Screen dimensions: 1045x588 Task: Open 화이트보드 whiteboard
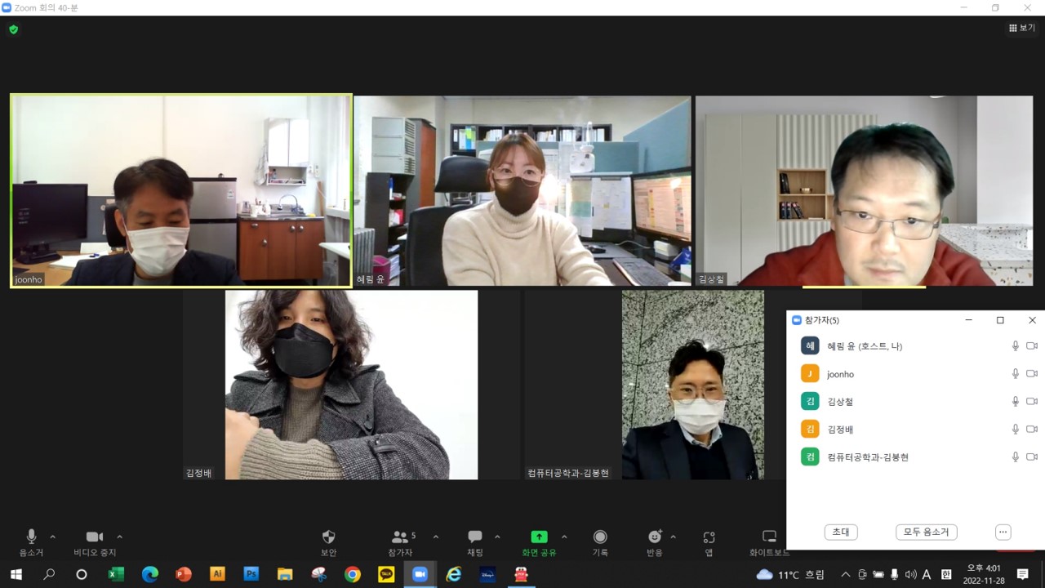click(x=769, y=542)
